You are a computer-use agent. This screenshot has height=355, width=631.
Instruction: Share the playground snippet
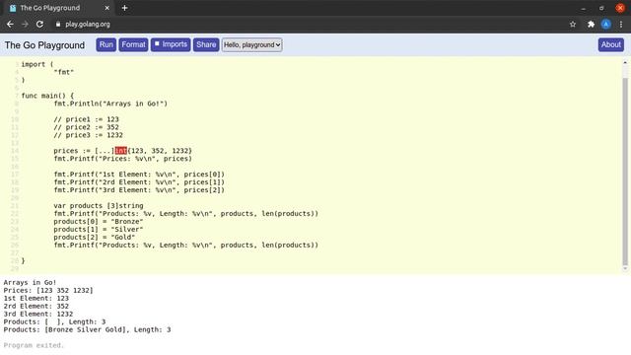click(x=206, y=44)
